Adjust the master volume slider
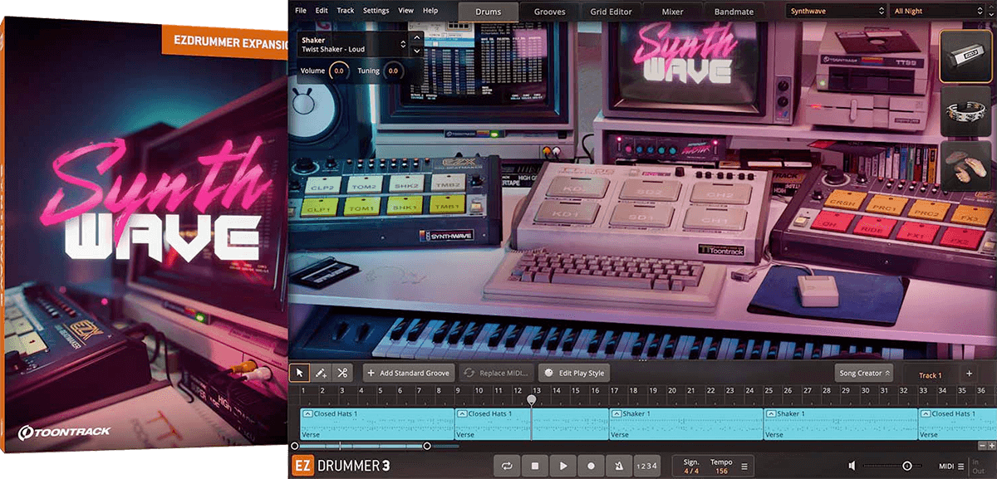This screenshot has width=997, height=479. 906,467
